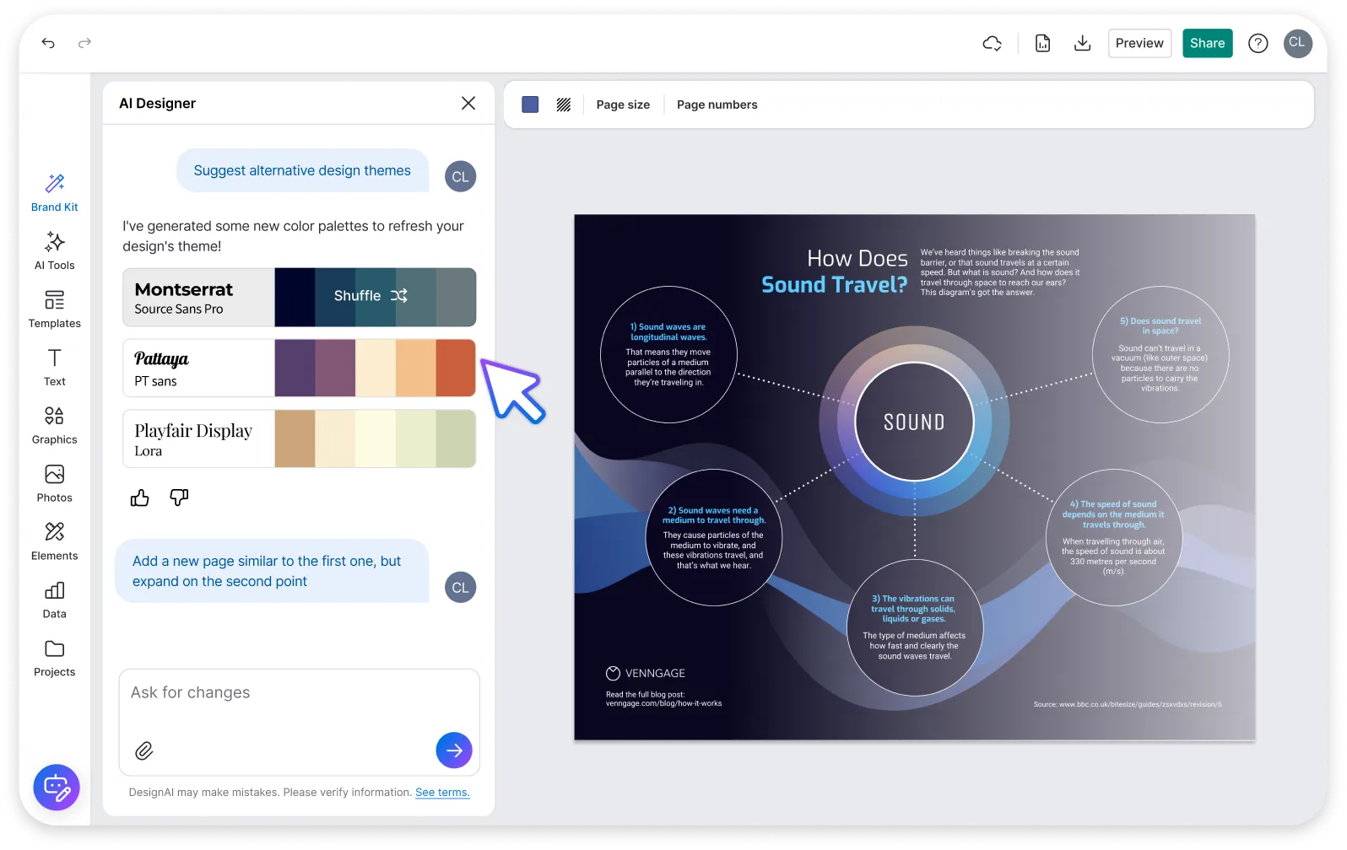Viewport: 1347px width, 850px height.
Task: Select the Pattaya PT sans theme
Action: [x=300, y=368]
